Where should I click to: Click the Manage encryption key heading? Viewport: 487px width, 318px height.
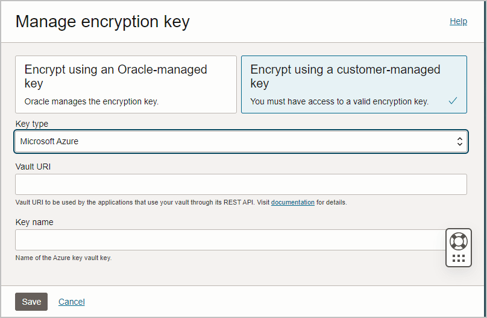tap(102, 22)
